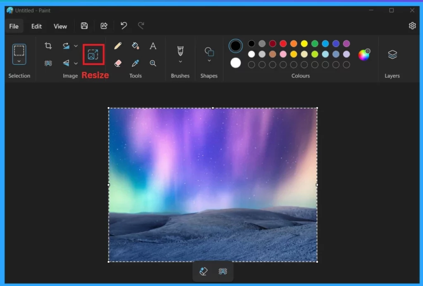Click generative erase icon below canvas
Image resolution: width=423 pixels, height=286 pixels.
point(203,271)
